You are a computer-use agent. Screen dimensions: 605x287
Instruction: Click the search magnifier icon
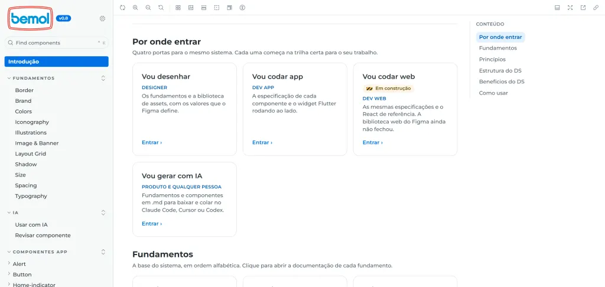[x=11, y=43]
